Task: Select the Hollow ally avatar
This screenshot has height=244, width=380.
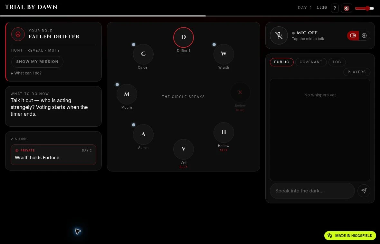Action: tap(224, 132)
